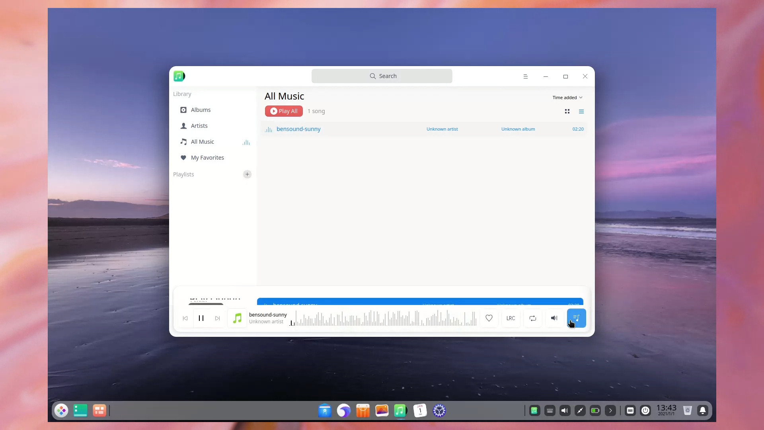Show lyrics with the LRC button

click(x=511, y=318)
